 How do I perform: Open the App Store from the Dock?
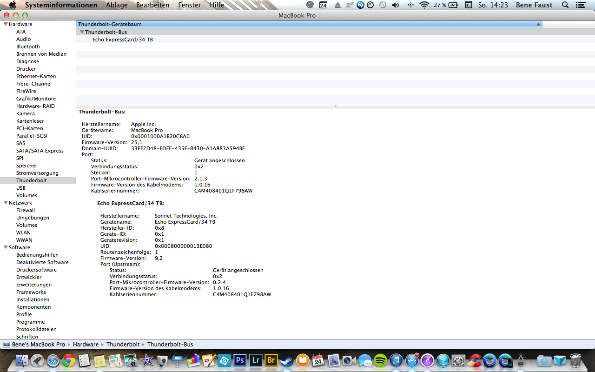412,360
